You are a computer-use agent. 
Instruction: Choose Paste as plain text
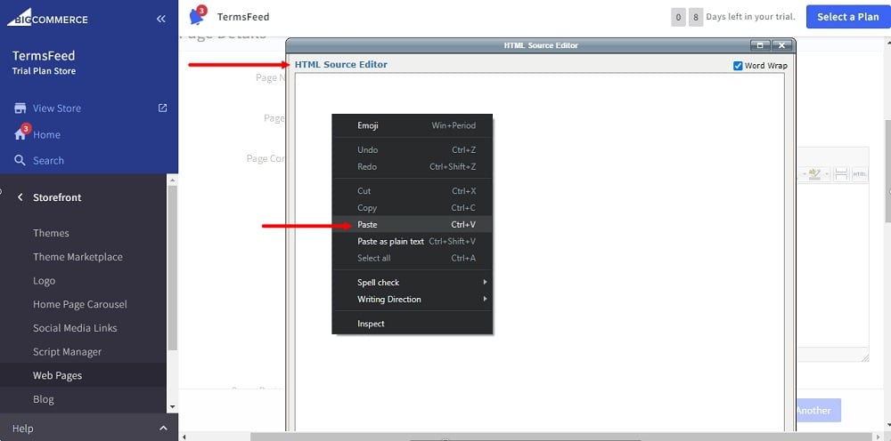point(412,242)
